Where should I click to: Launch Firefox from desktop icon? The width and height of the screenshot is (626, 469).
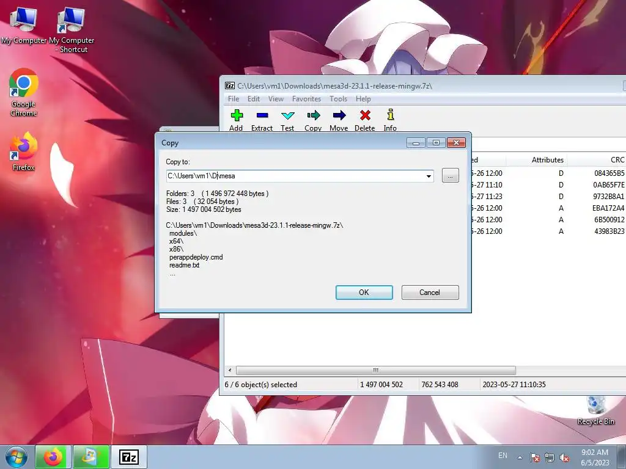tap(24, 151)
